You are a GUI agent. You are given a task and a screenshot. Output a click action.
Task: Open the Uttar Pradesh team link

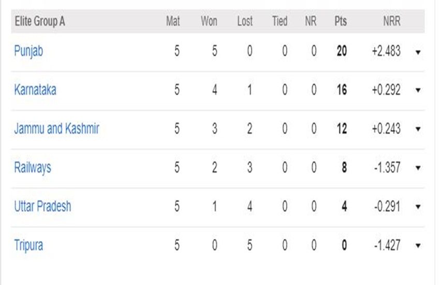pyautogui.click(x=42, y=206)
